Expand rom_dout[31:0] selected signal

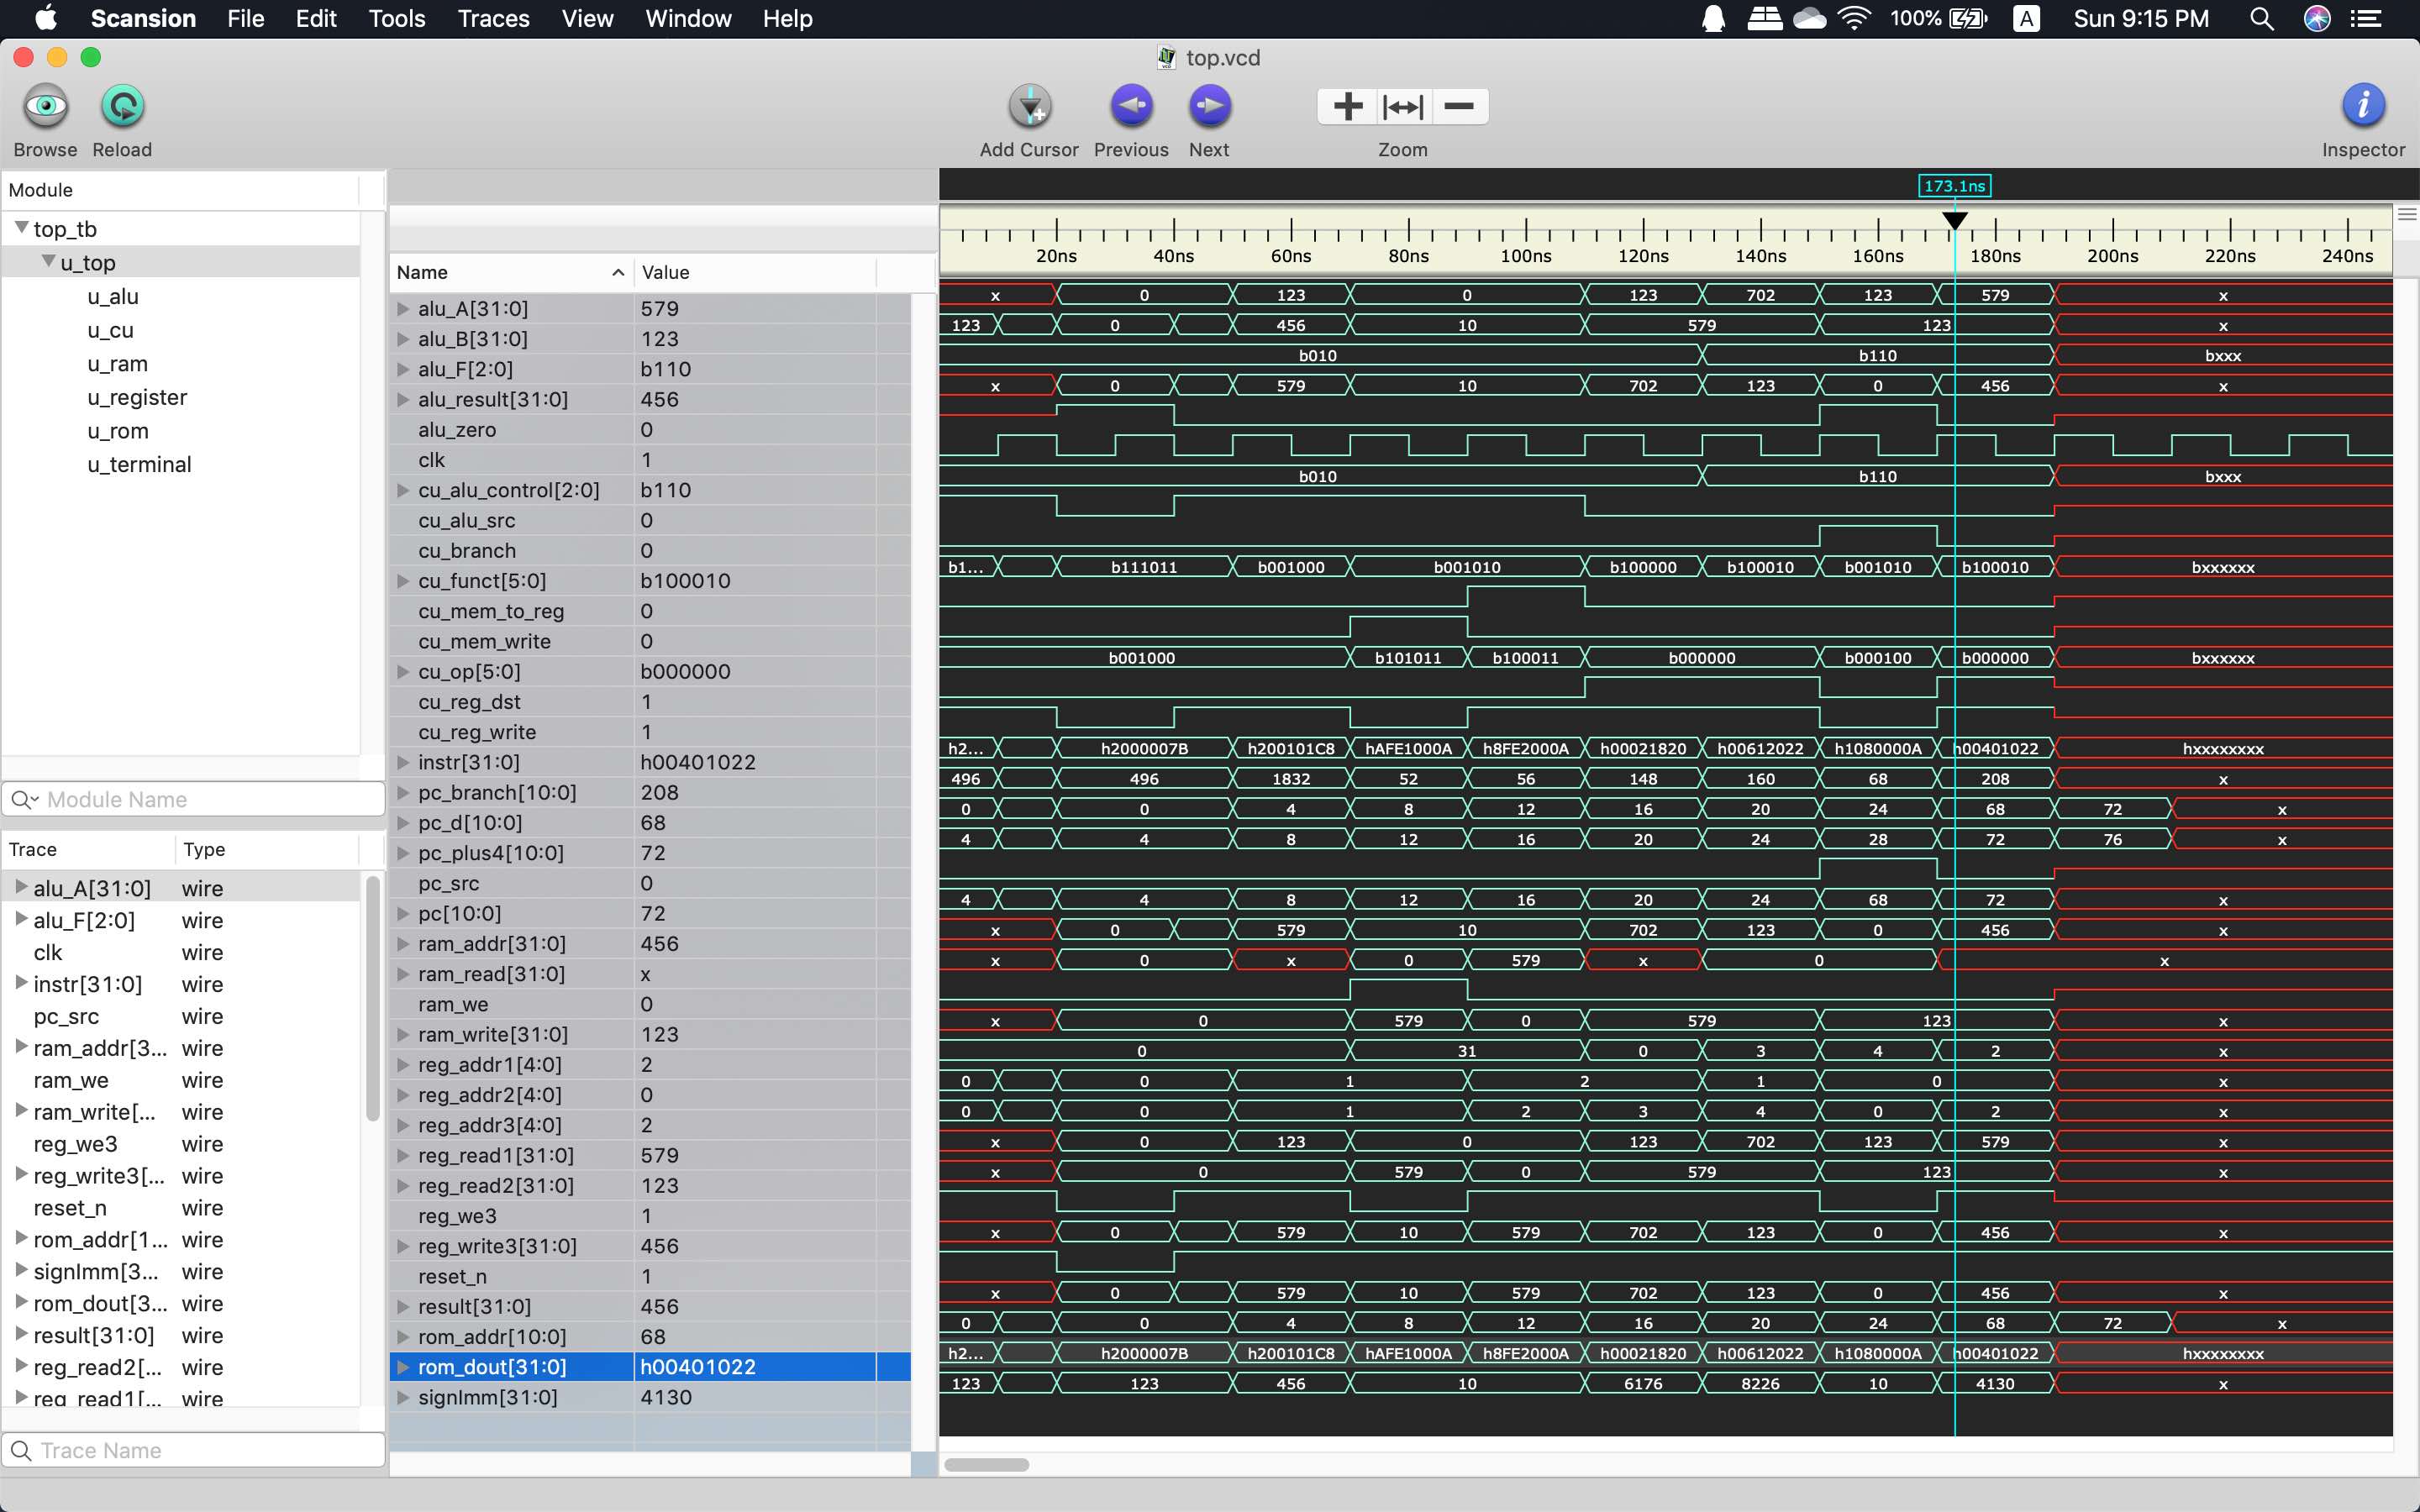(403, 1367)
